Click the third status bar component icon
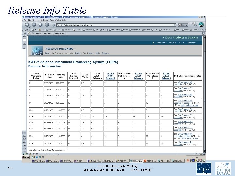Screen dimensions: 235x176 tap(30, 154)
